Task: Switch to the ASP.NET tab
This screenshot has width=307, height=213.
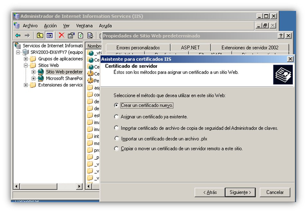Action: (x=190, y=48)
